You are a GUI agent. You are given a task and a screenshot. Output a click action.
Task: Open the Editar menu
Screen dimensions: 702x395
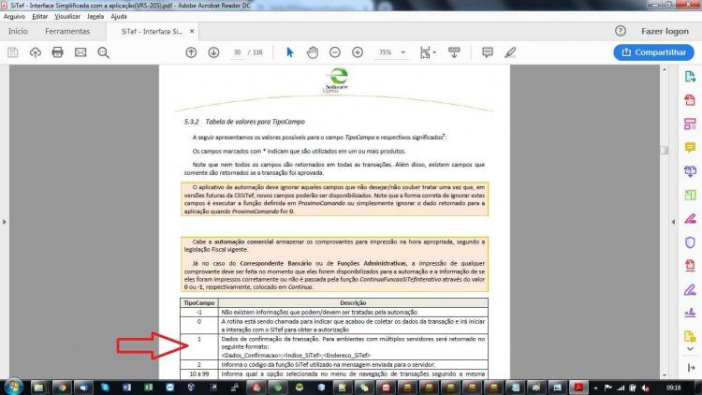click(40, 17)
